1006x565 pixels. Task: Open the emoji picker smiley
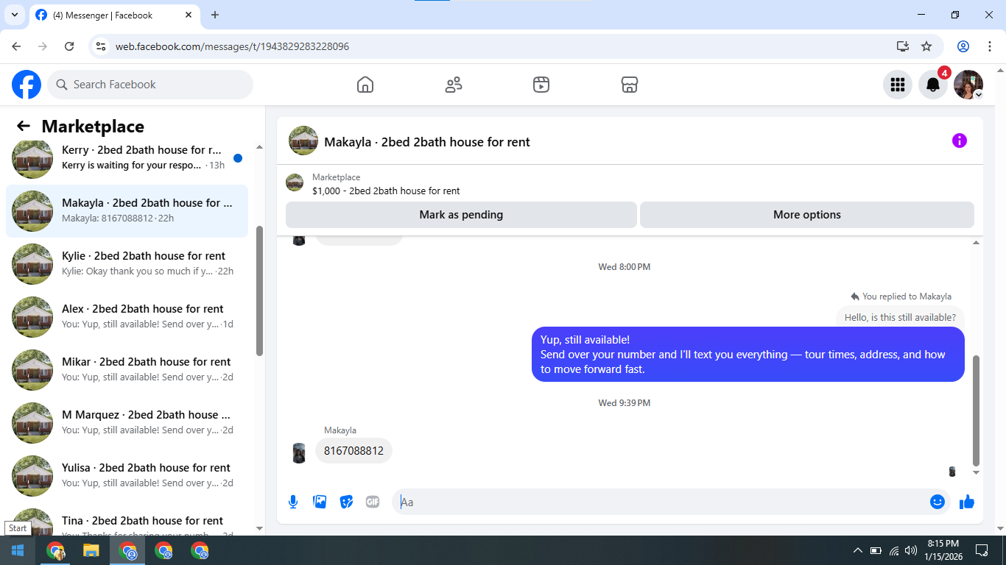click(x=938, y=502)
